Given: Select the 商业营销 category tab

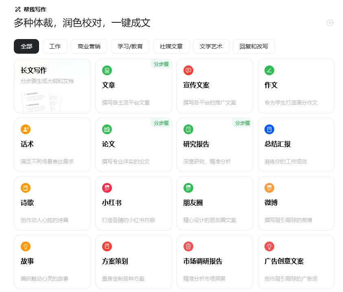Looking at the screenshot, I should pos(89,46).
